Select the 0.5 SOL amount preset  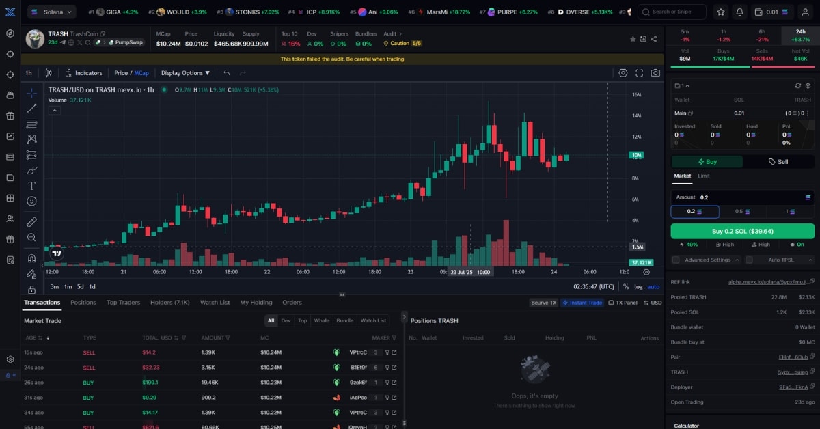(x=742, y=212)
